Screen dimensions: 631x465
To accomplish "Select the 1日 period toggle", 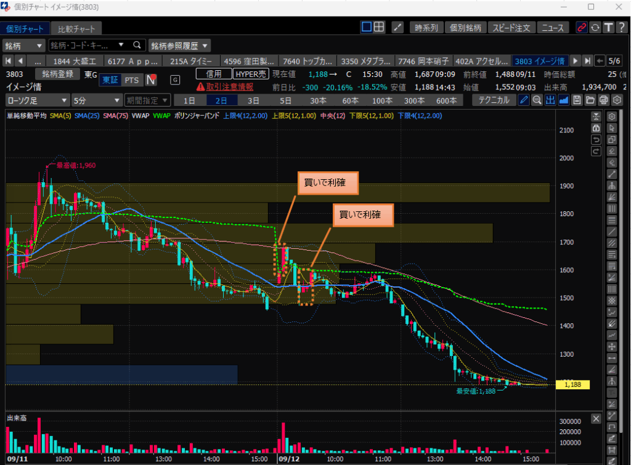I will tap(190, 100).
